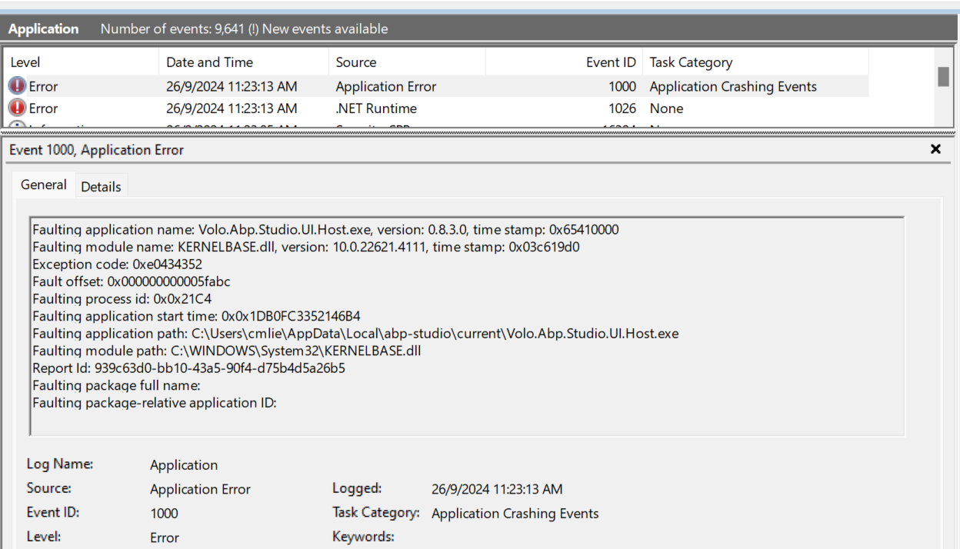
Task: Click the Faulting application path text
Action: click(355, 334)
